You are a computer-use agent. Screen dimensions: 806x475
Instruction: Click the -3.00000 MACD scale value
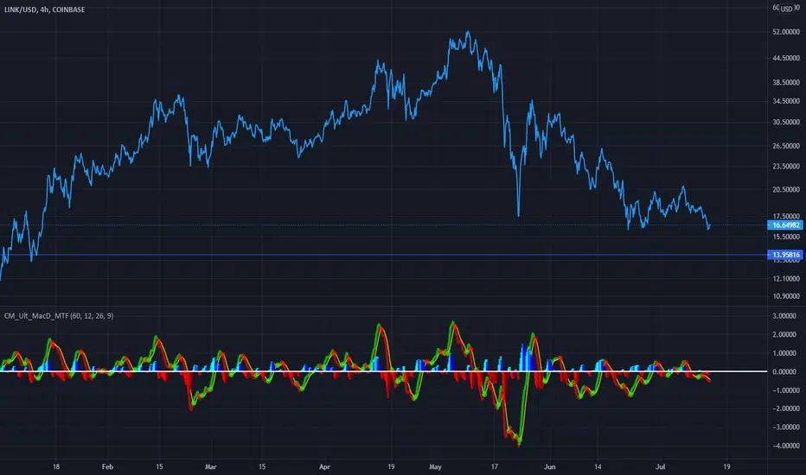pyautogui.click(x=786, y=427)
